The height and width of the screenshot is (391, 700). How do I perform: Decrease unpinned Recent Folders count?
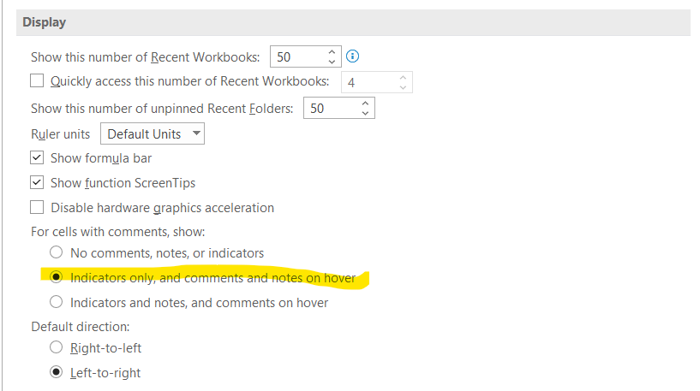coord(365,113)
